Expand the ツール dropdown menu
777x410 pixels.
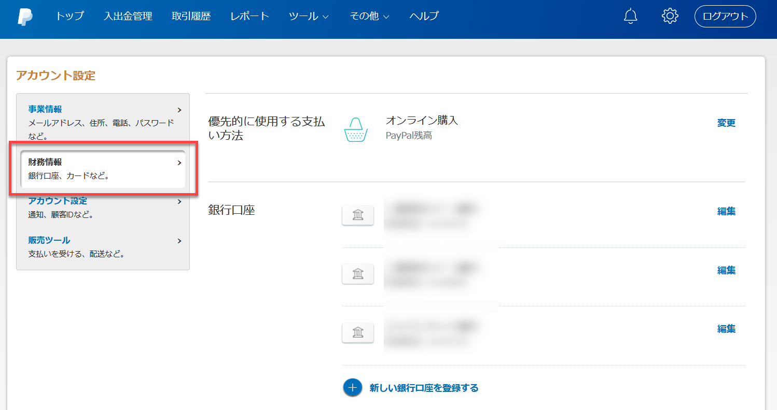tap(309, 17)
